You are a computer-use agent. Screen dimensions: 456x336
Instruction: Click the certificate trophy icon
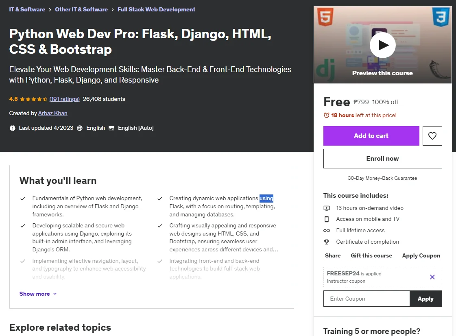(327, 242)
